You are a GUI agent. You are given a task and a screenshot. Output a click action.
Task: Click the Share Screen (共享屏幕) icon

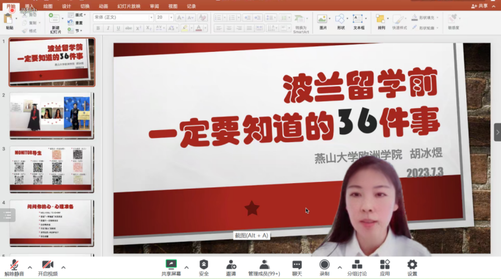(171, 265)
